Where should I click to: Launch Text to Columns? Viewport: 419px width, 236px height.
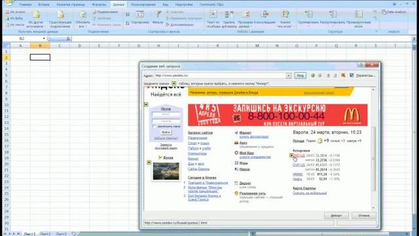coord(213,19)
